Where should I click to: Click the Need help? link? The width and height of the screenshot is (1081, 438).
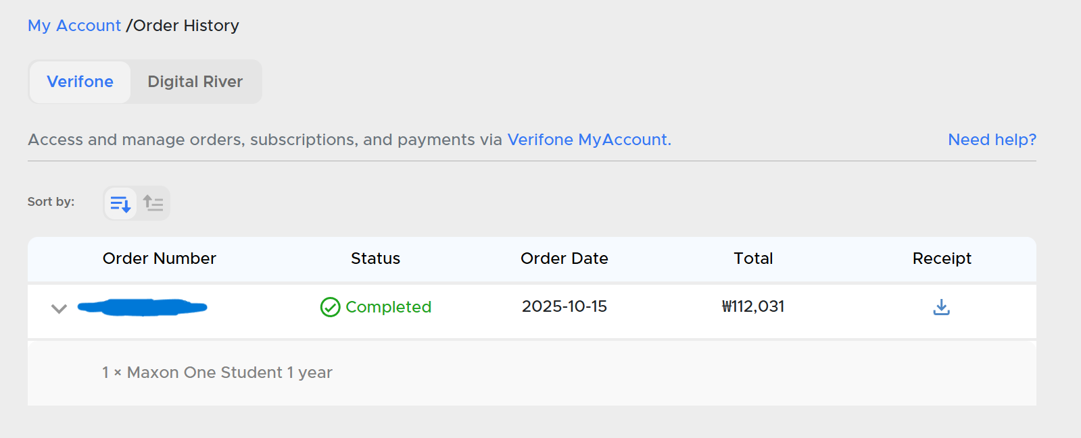992,140
